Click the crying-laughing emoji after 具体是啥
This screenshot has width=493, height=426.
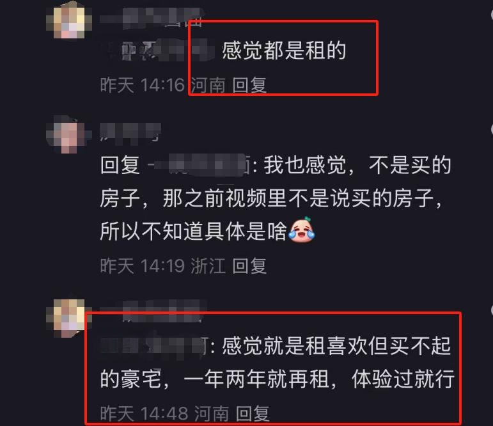tap(301, 230)
